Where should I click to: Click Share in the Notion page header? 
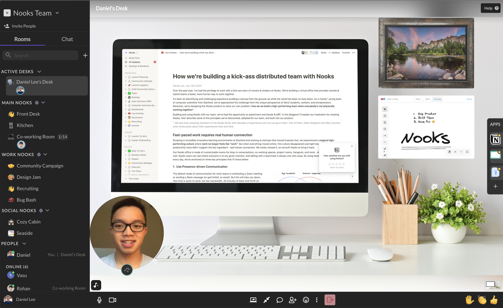click(324, 53)
